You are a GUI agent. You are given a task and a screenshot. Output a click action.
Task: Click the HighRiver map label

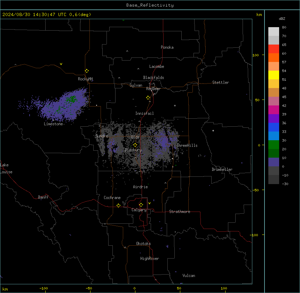coord(150,259)
